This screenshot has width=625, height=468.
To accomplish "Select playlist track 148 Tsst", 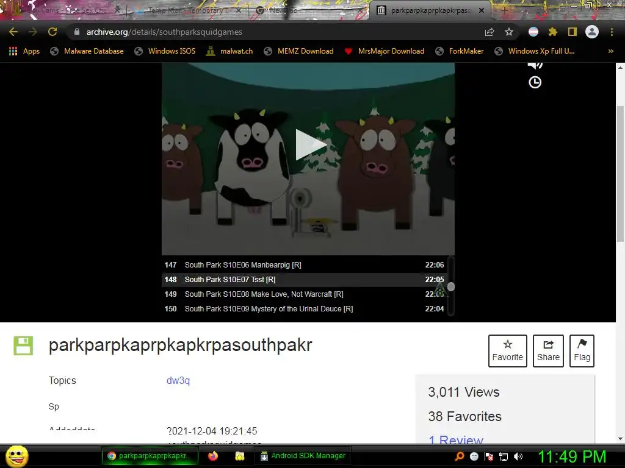I will tap(305, 280).
